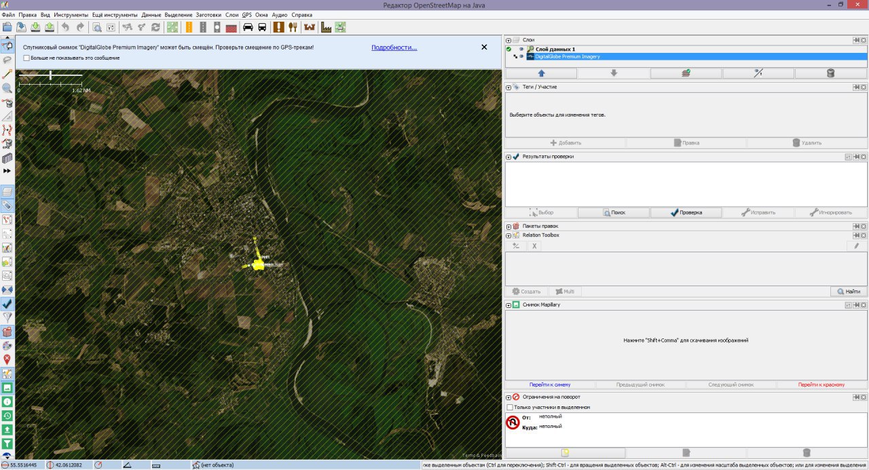Open the Файл menu
869x470 pixels.
pyautogui.click(x=8, y=14)
